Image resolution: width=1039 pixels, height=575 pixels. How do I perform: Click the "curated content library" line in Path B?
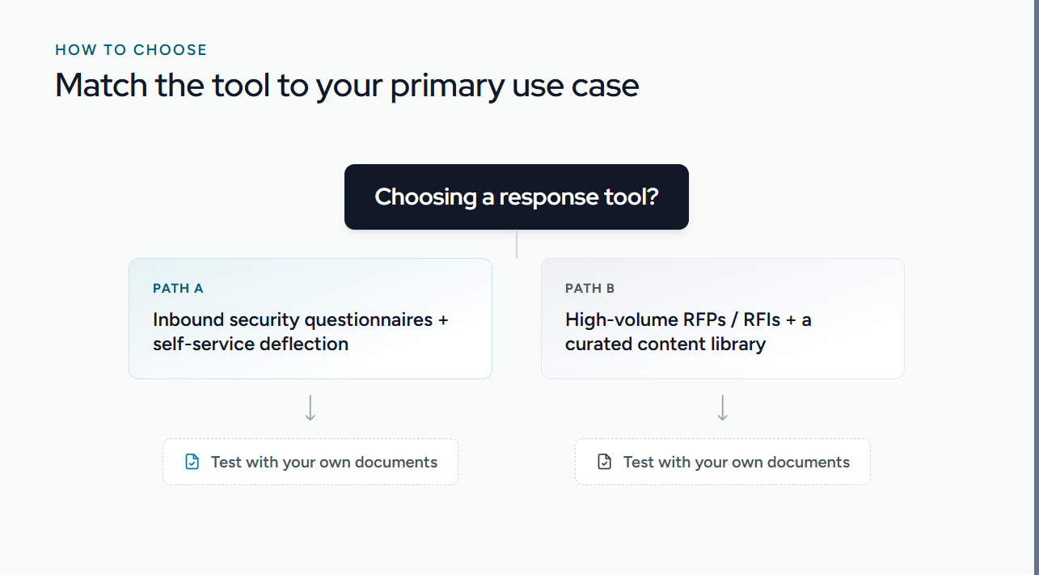(665, 344)
